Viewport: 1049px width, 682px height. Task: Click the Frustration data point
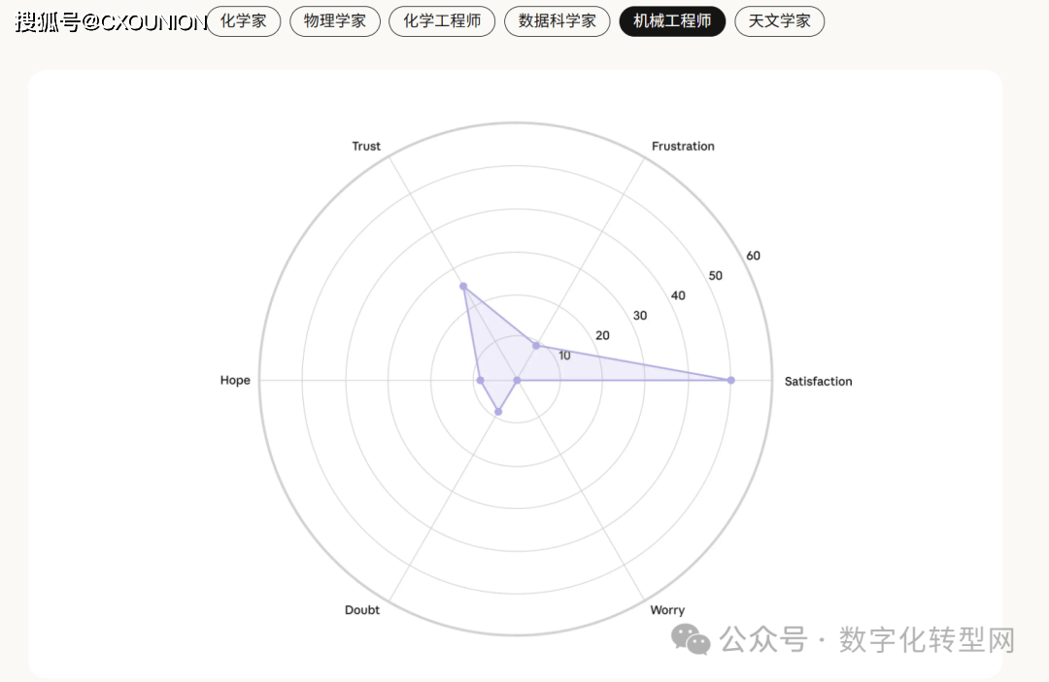click(535, 345)
